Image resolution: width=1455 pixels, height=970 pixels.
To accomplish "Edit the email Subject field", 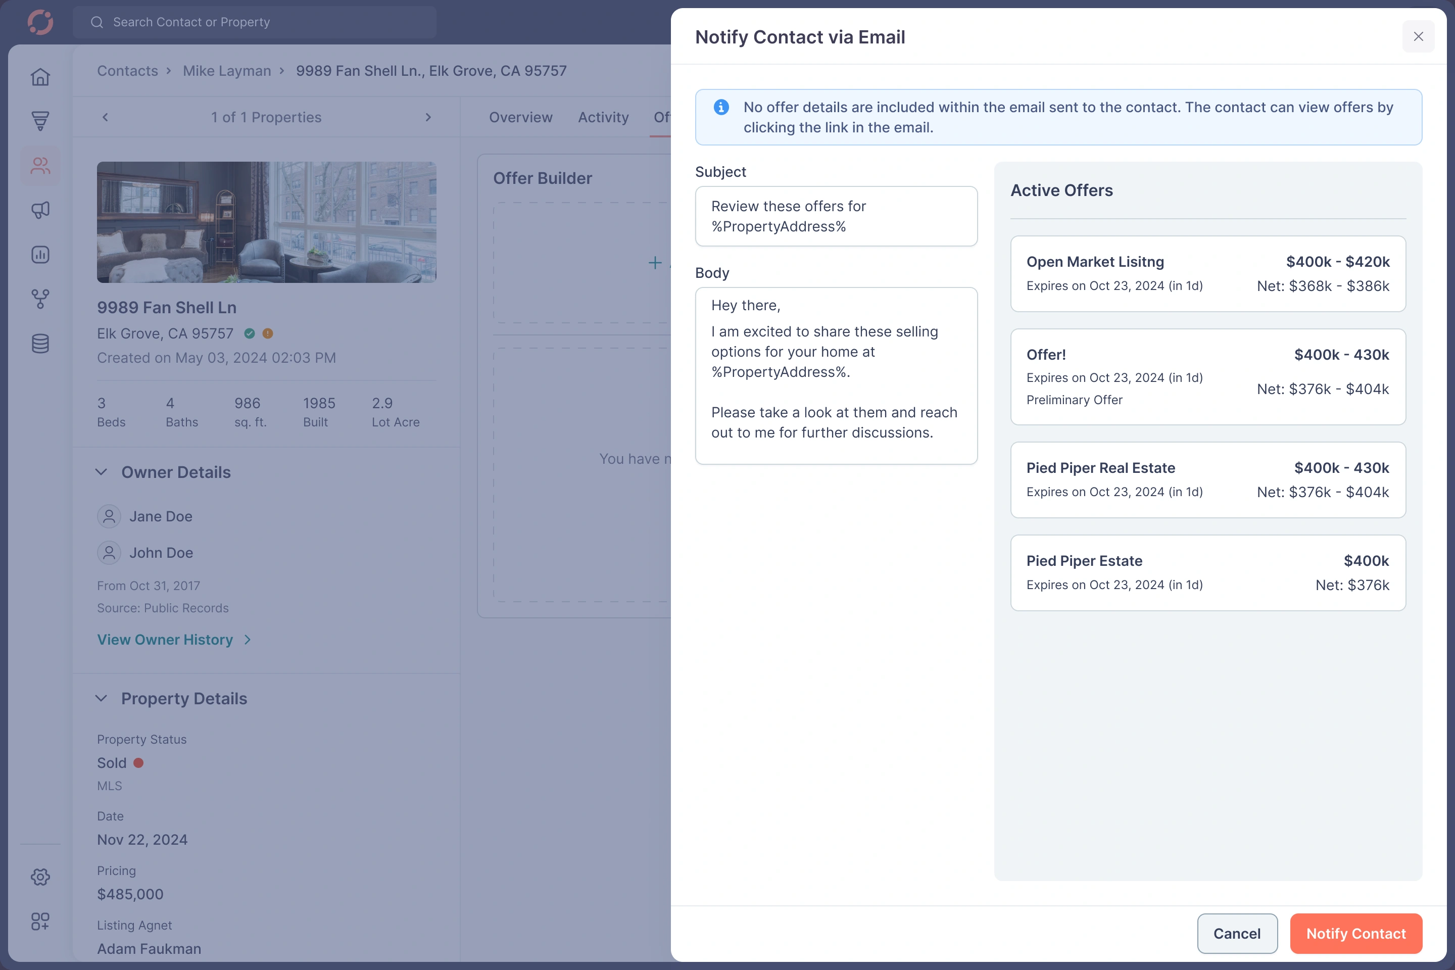I will click(x=836, y=216).
